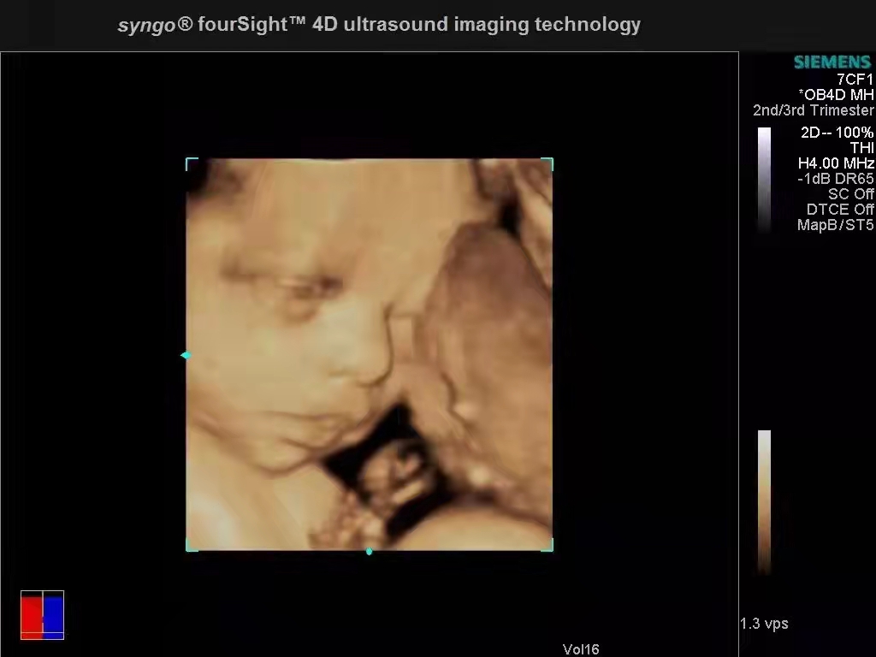Screen dimensions: 876x657
Task: Click the SIEMENS logo
Action: pyautogui.click(x=832, y=62)
